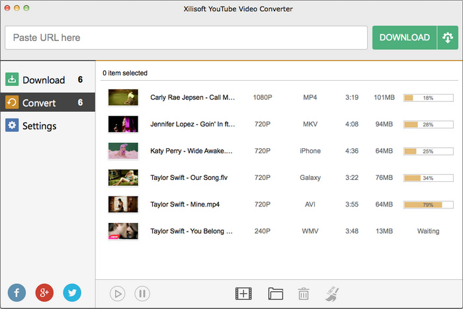Click the trash delete icon
The image size is (463, 309).
(x=304, y=293)
